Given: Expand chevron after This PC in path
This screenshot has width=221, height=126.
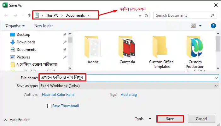Looking at the screenshot, I should coord(62,15).
